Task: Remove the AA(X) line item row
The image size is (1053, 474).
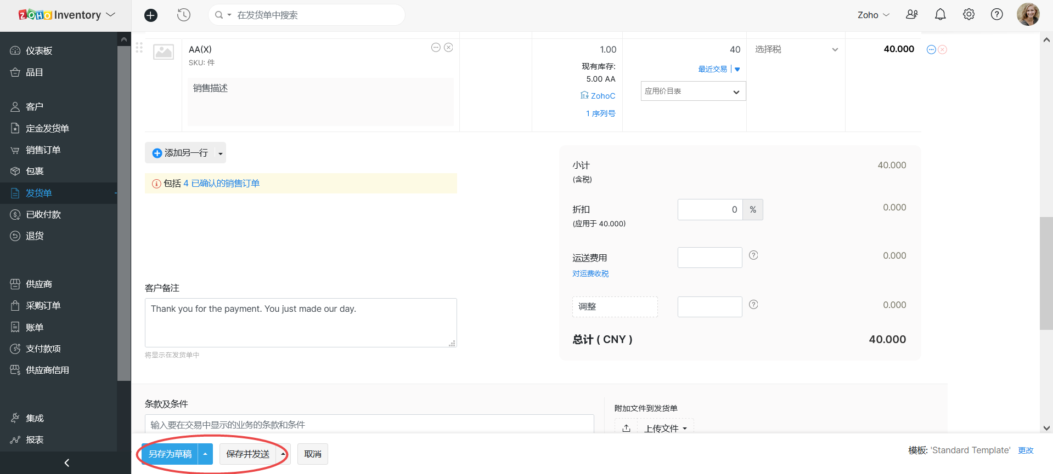Action: (x=943, y=50)
